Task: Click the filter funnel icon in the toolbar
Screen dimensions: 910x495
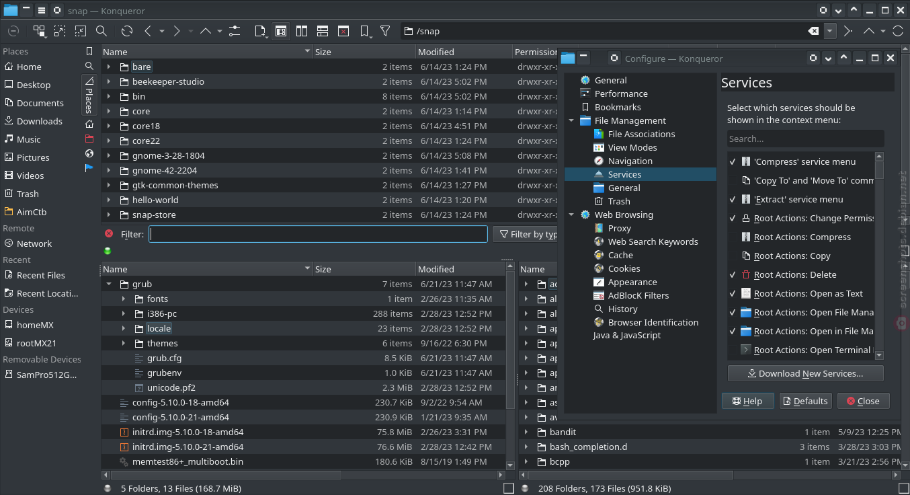Action: pos(385,31)
